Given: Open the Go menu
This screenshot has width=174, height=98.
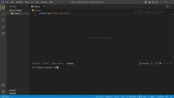Looking at the screenshot, I should pos(32,2).
